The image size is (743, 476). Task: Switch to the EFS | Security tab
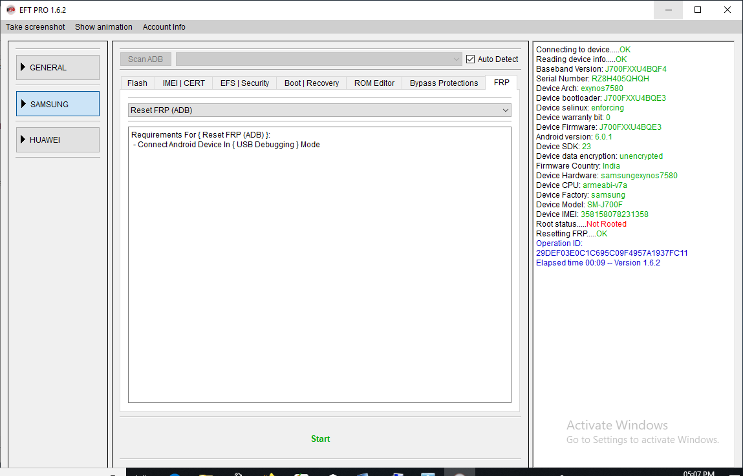(x=244, y=83)
